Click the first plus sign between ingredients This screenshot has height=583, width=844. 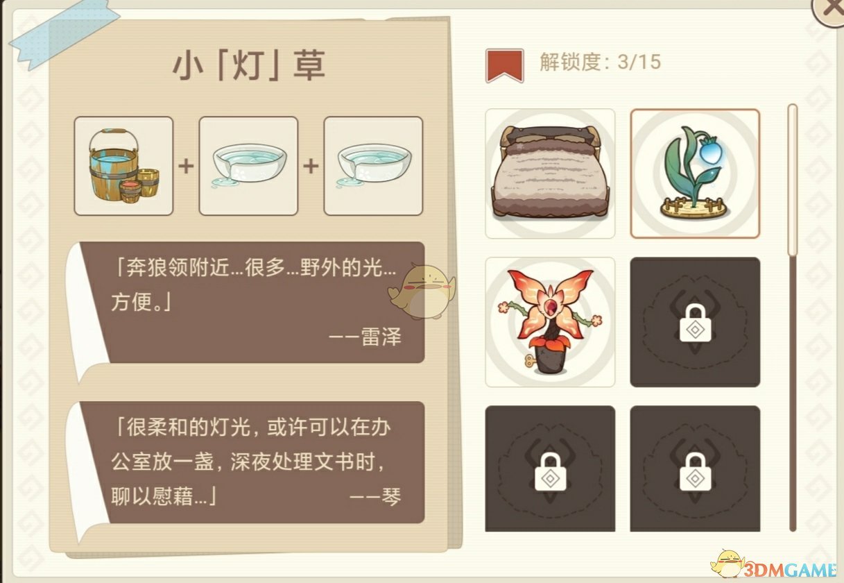point(186,166)
